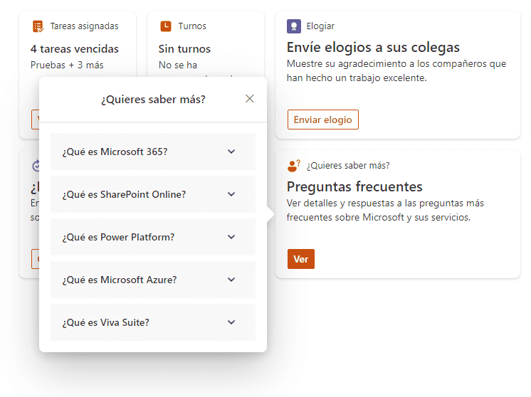Close the ¿Quieres saber más? popup
531x397 pixels.
pos(250,98)
